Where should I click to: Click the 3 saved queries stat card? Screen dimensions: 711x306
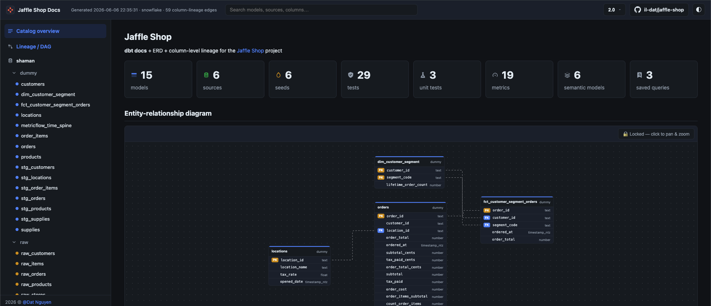pos(664,79)
